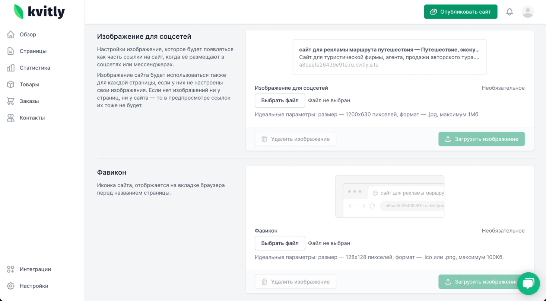This screenshot has height=301, width=546.
Task: Click the favicon browser tab preview
Action: click(x=390, y=196)
